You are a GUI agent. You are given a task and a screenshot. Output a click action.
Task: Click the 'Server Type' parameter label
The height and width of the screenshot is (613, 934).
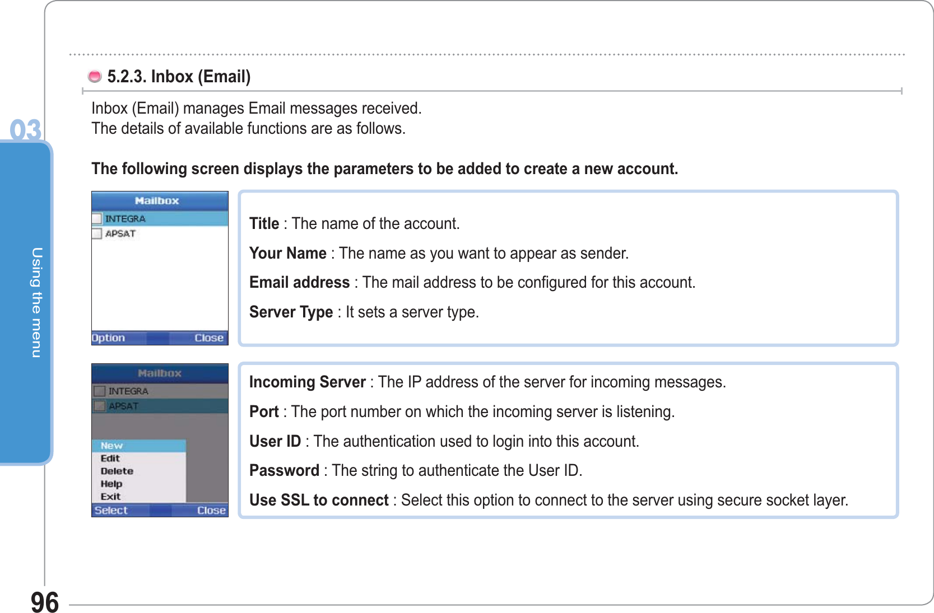coord(291,312)
